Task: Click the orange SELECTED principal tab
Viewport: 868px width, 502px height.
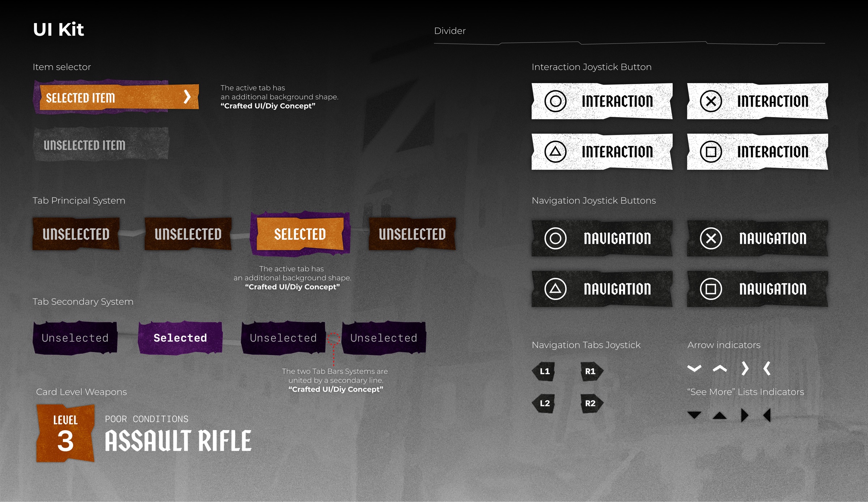Action: point(300,234)
